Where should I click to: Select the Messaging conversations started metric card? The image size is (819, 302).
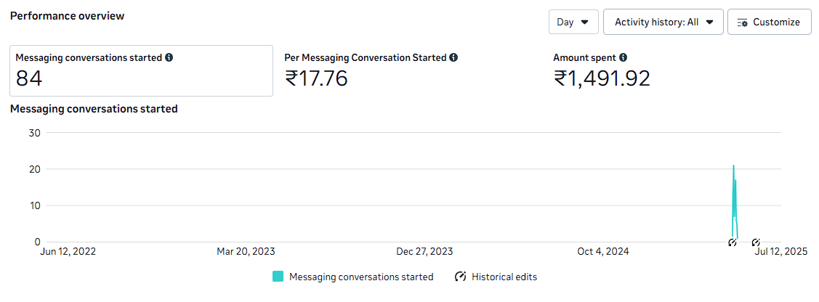pos(142,71)
